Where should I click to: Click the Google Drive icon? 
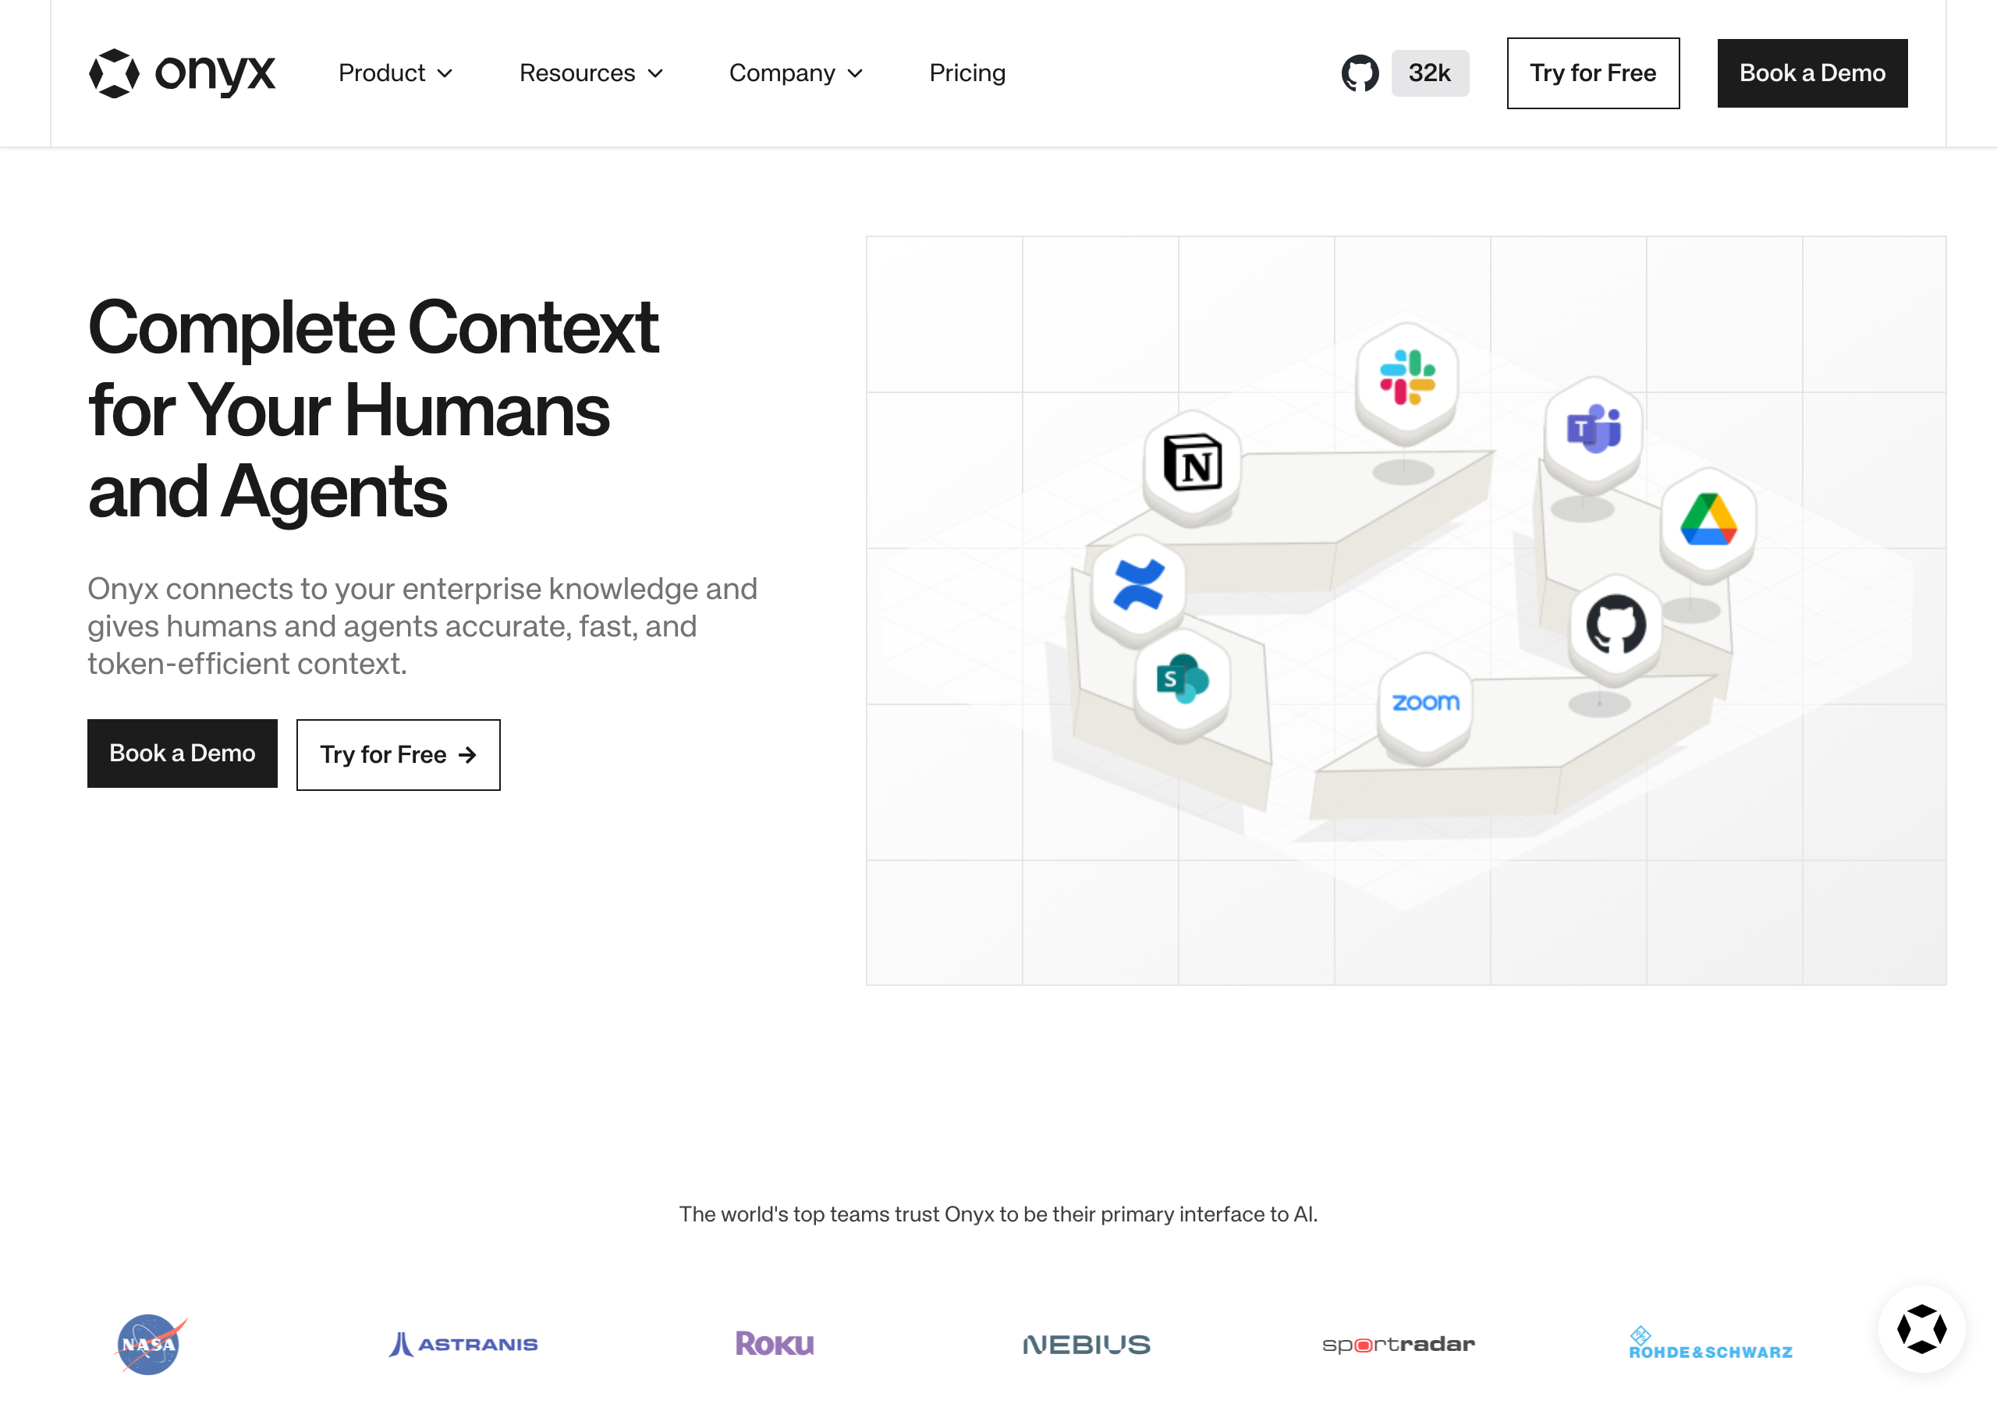click(1708, 520)
